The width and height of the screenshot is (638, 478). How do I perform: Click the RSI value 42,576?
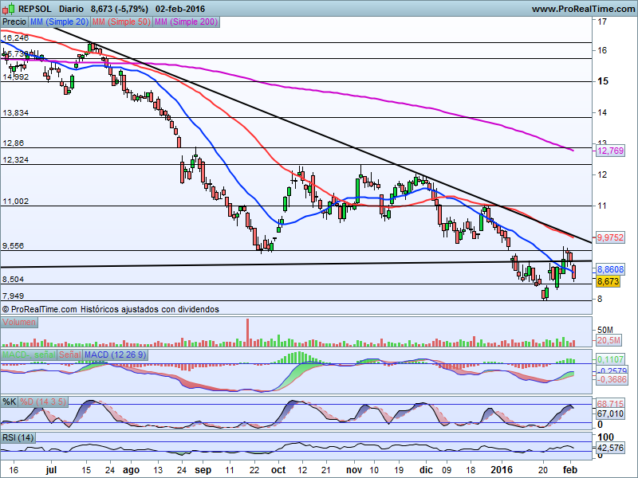click(610, 448)
